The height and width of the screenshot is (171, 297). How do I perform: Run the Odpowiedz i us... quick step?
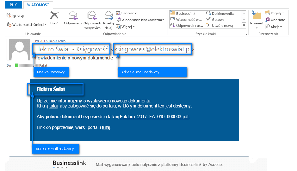(187, 25)
